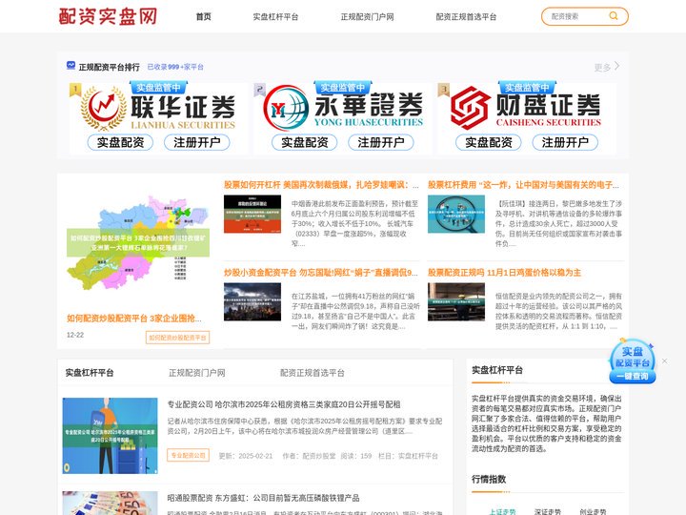Open article 股票配资正规吗 11月1日鸡蛋价格
Image resolution: width=686 pixels, height=515 pixels.
pos(504,273)
